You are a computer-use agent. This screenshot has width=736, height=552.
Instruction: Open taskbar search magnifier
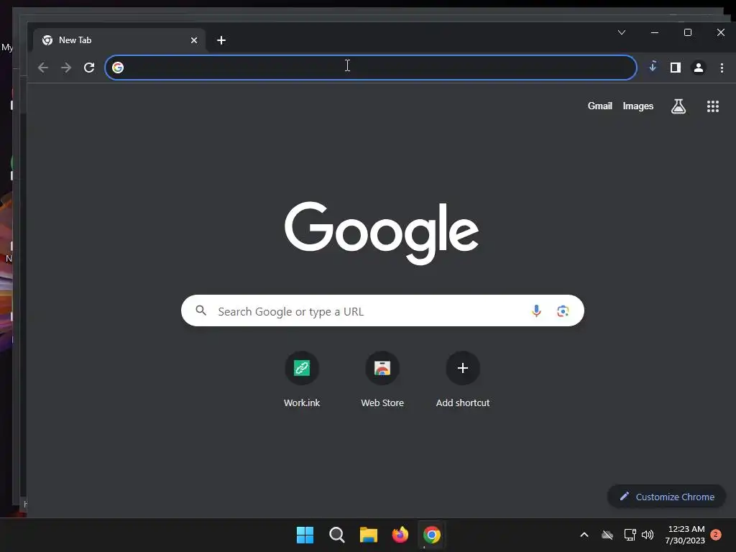point(336,535)
